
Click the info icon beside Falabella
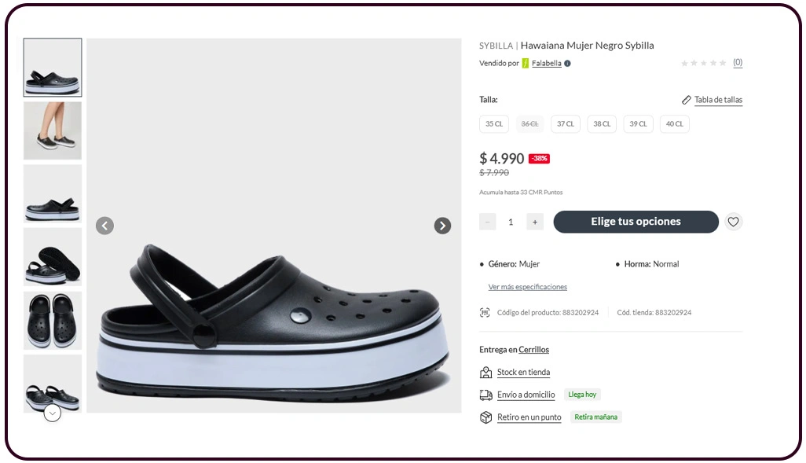567,64
